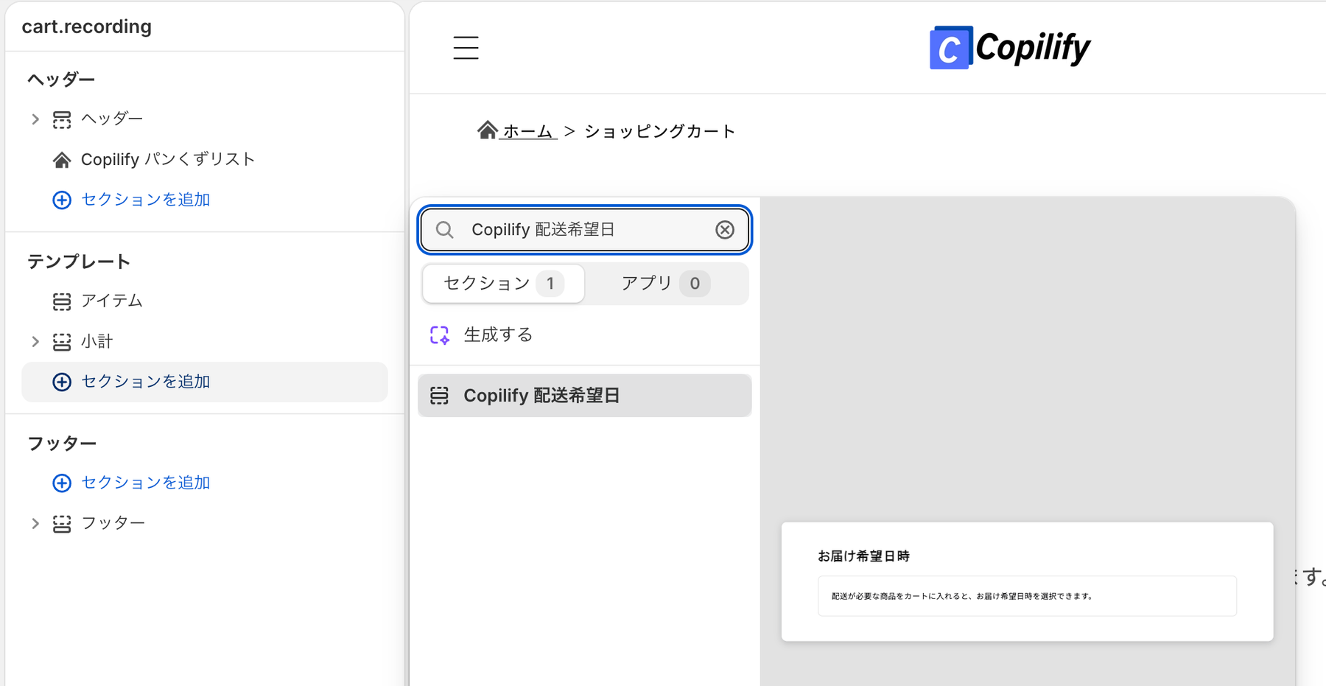Click the 小計 section icon
The image size is (1326, 686).
[x=62, y=342]
